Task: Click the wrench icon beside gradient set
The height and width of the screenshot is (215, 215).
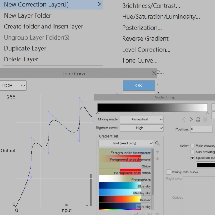Action: point(157,143)
